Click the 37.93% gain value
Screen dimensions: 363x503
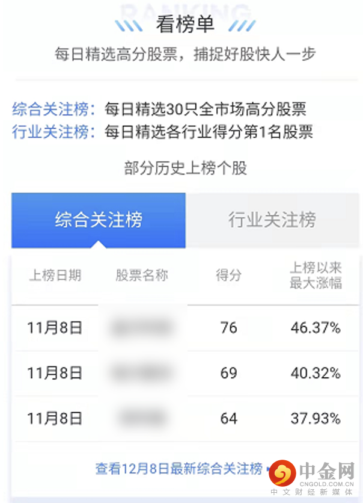tap(316, 418)
